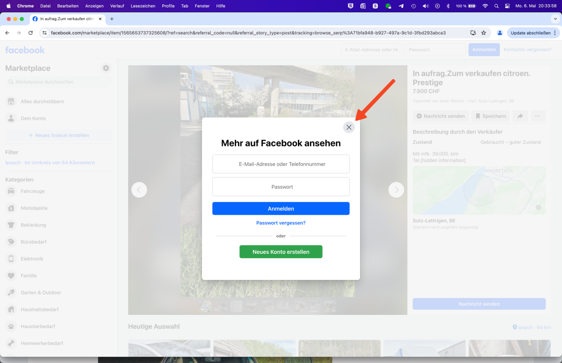Select the Fahrzeuge category icon
This screenshot has width=562, height=363.
coord(11,191)
